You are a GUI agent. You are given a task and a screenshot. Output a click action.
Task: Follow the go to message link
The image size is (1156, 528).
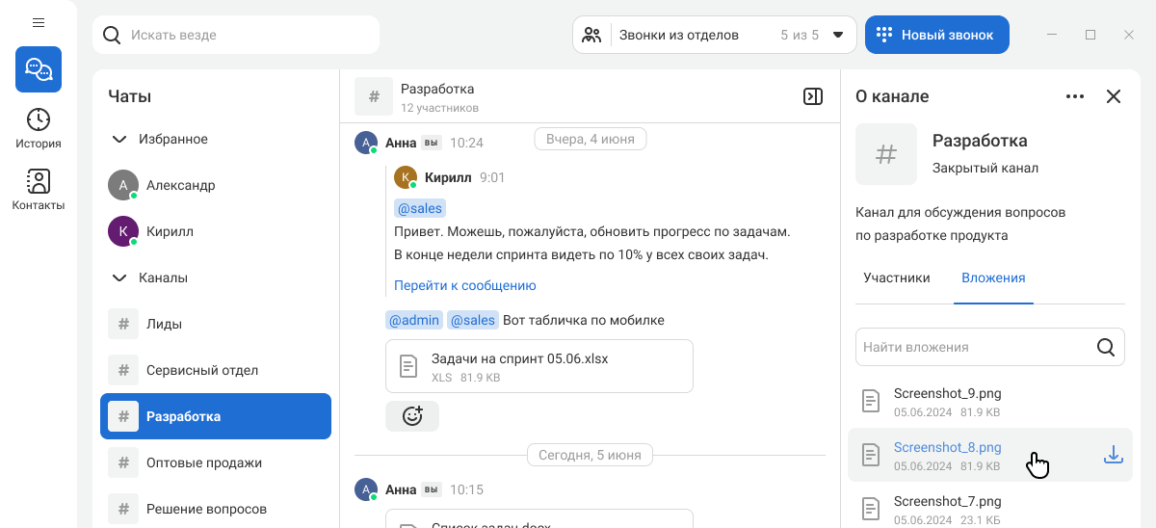[465, 285]
